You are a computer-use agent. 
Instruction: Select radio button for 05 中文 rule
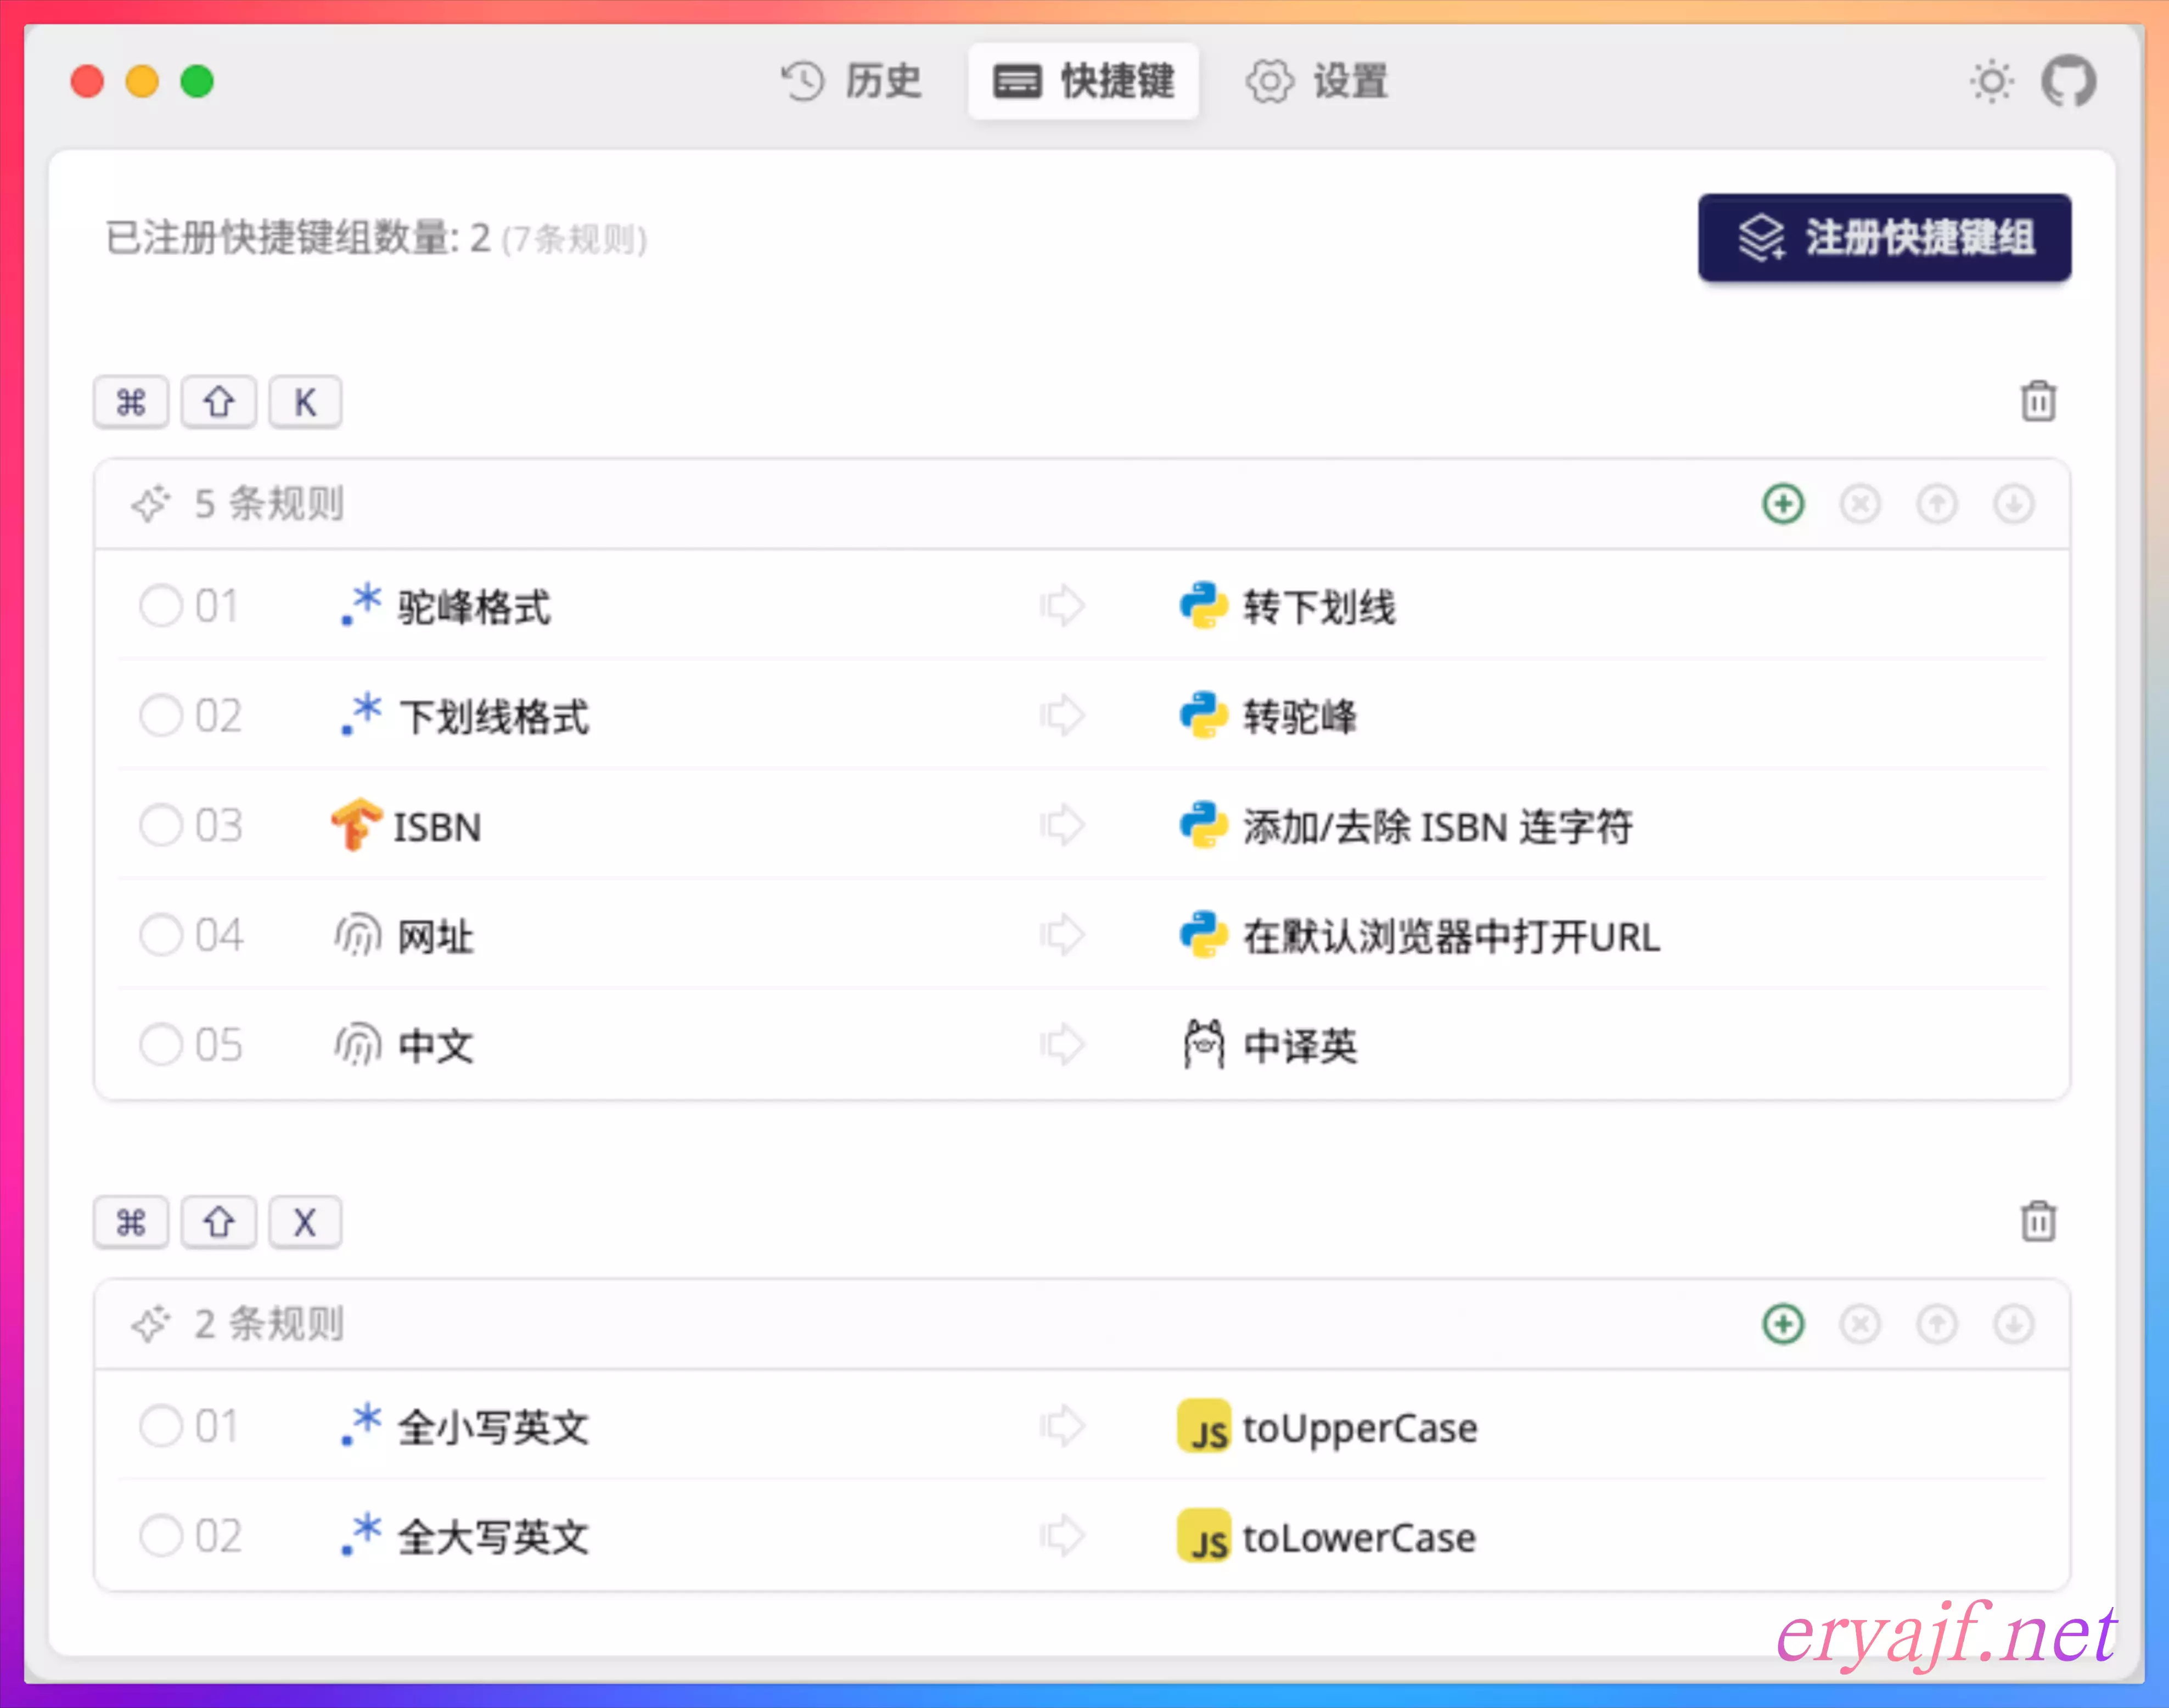pos(161,1045)
